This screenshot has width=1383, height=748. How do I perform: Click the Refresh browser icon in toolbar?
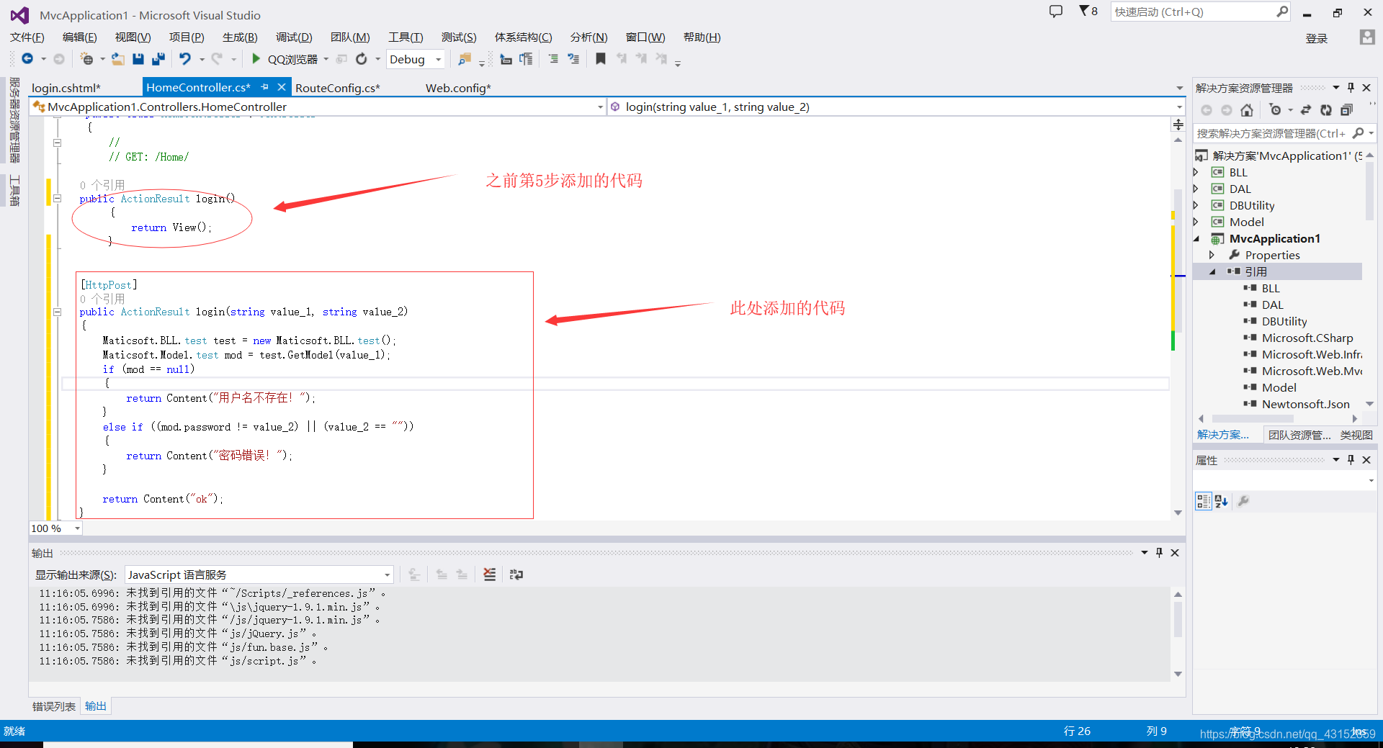tap(362, 59)
